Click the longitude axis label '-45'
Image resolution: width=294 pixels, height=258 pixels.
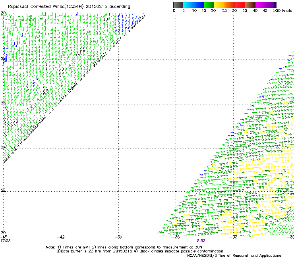pyautogui.click(x=4, y=237)
